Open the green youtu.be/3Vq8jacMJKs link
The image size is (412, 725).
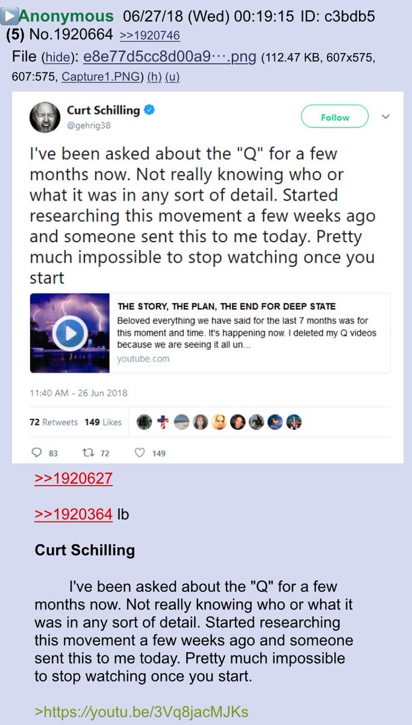click(x=141, y=710)
